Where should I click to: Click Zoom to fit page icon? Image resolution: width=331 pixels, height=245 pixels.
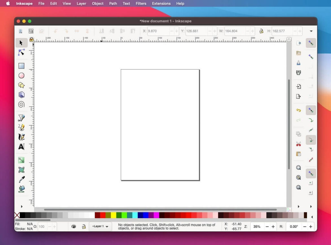(x=298, y=187)
